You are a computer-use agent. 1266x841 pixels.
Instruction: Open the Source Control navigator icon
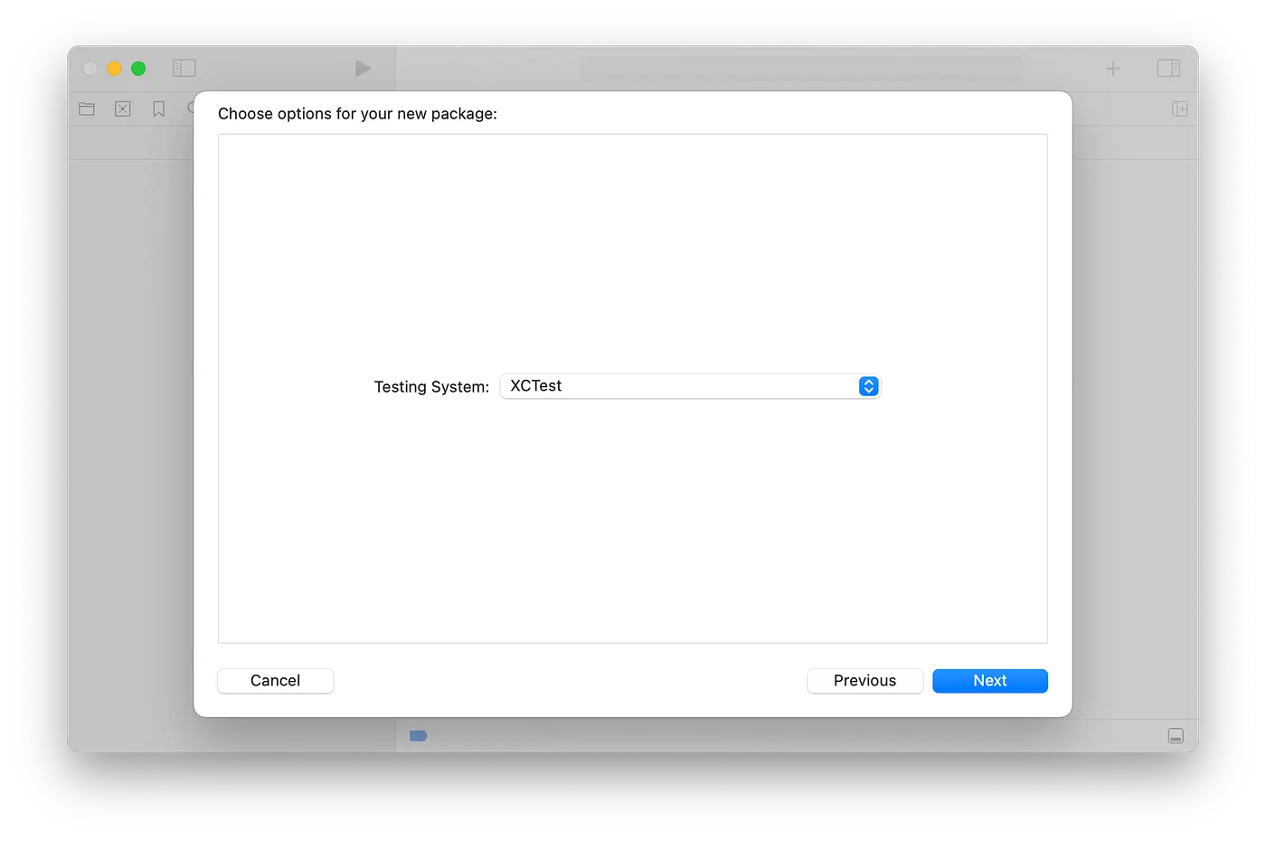click(x=123, y=109)
